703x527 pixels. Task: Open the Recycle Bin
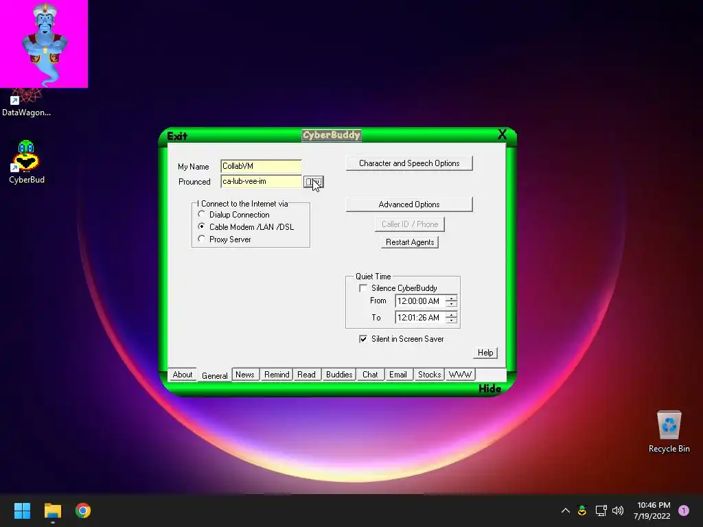669,432
